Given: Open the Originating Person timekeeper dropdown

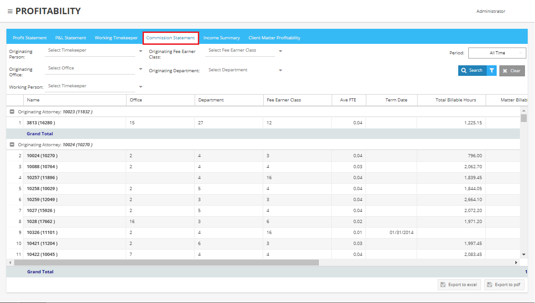Looking at the screenshot, I should [x=140, y=51].
